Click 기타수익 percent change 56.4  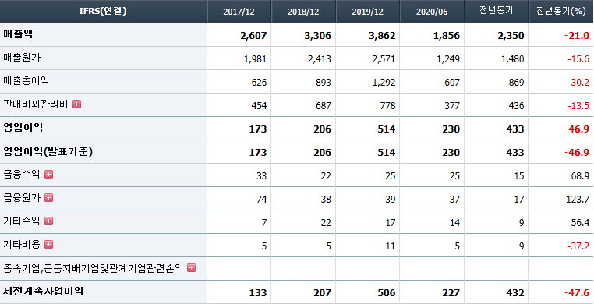click(x=581, y=223)
